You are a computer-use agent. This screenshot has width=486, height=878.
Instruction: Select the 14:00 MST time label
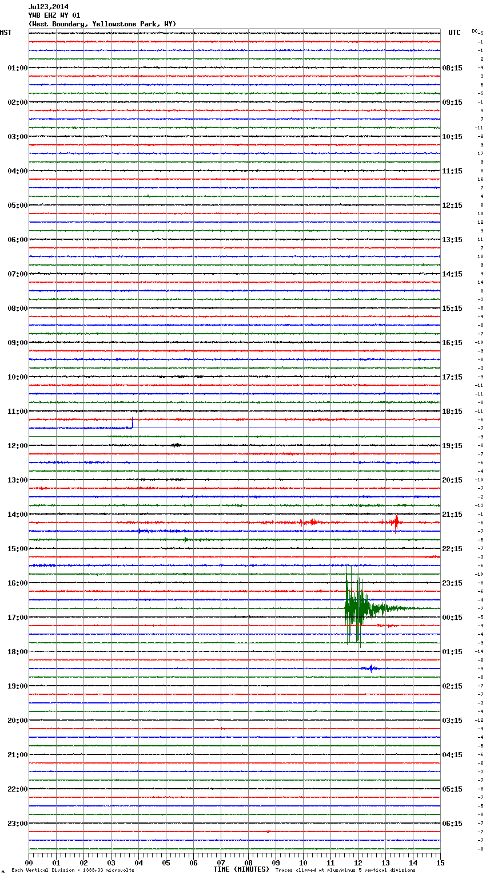[18, 515]
